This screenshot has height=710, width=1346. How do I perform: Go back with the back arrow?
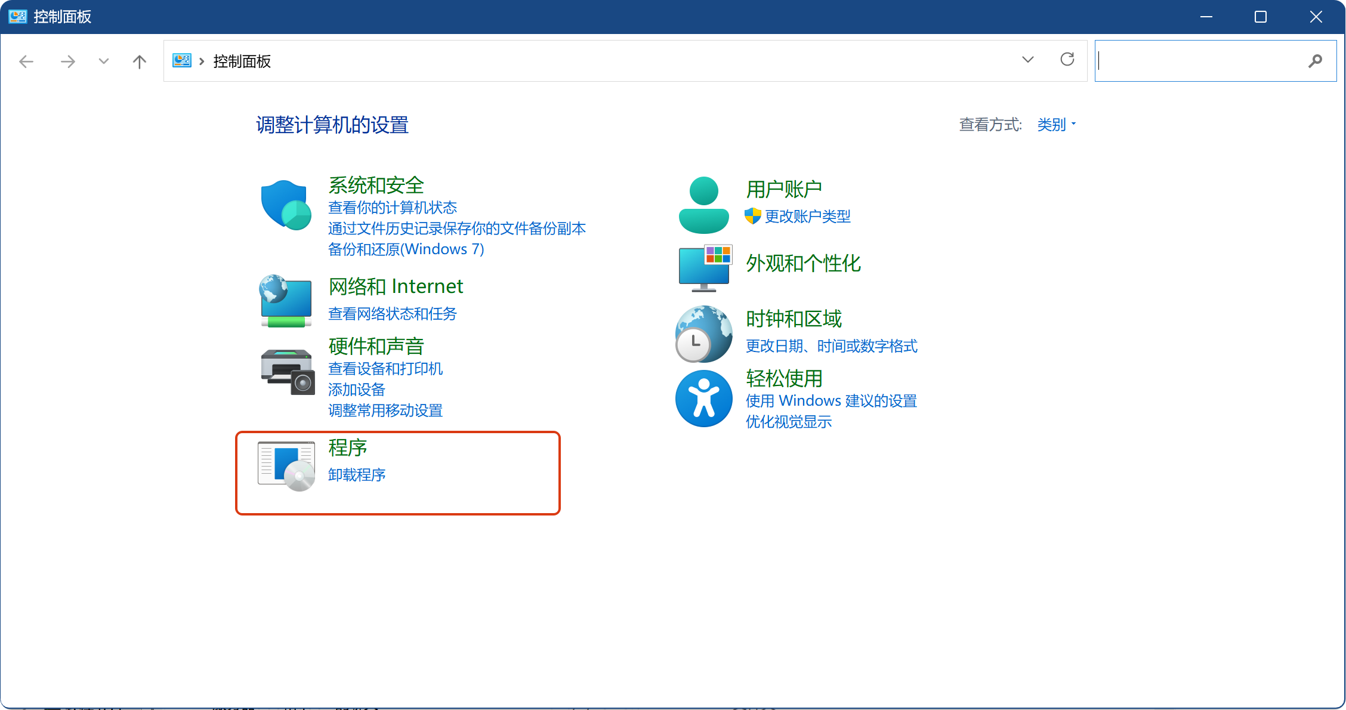pyautogui.click(x=26, y=61)
